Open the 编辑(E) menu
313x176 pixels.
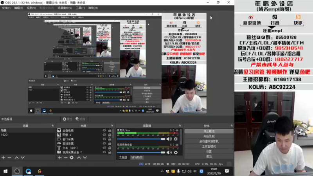pyautogui.click(x=18, y=8)
